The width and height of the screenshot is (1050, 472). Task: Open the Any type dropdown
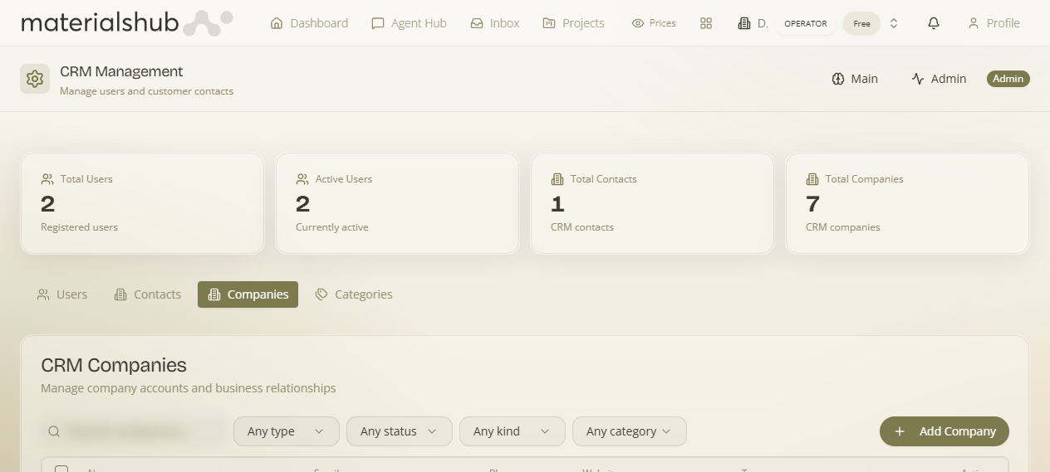click(x=287, y=431)
